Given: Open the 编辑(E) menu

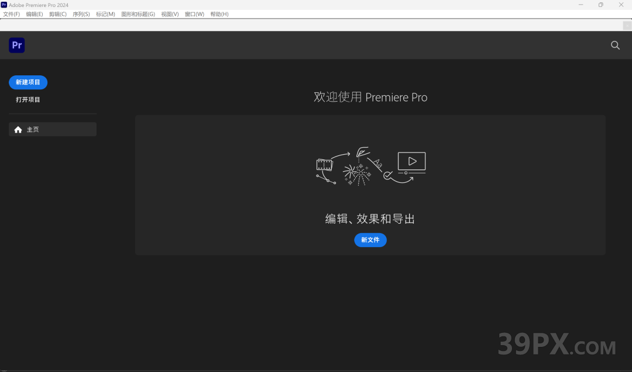Looking at the screenshot, I should (35, 14).
